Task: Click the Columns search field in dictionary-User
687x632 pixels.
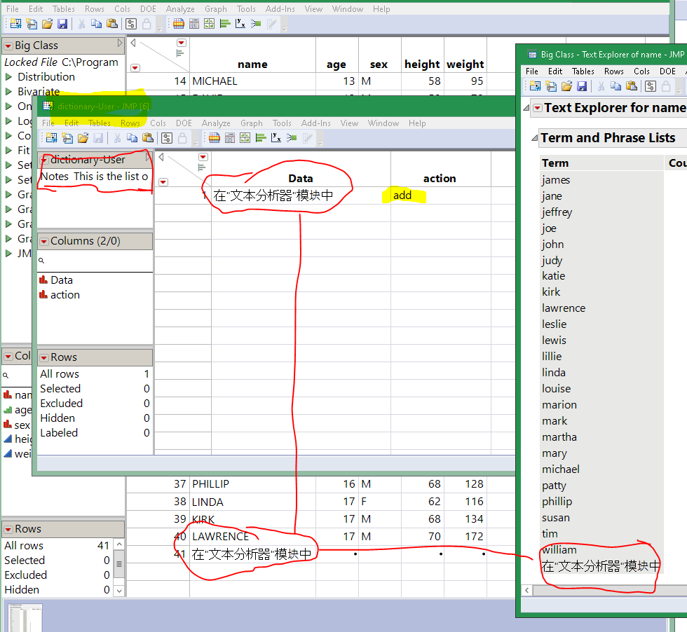Action: (x=95, y=261)
